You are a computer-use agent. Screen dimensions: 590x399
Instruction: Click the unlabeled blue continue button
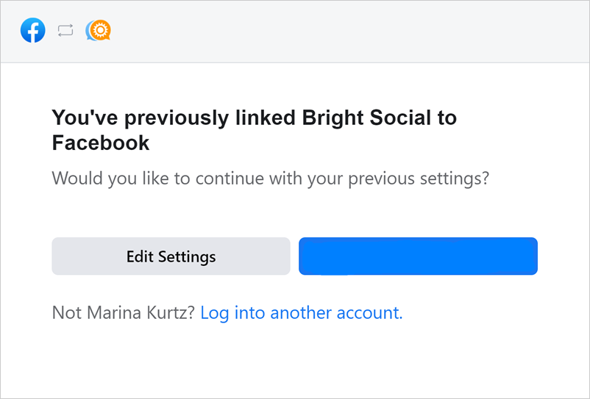click(x=418, y=256)
